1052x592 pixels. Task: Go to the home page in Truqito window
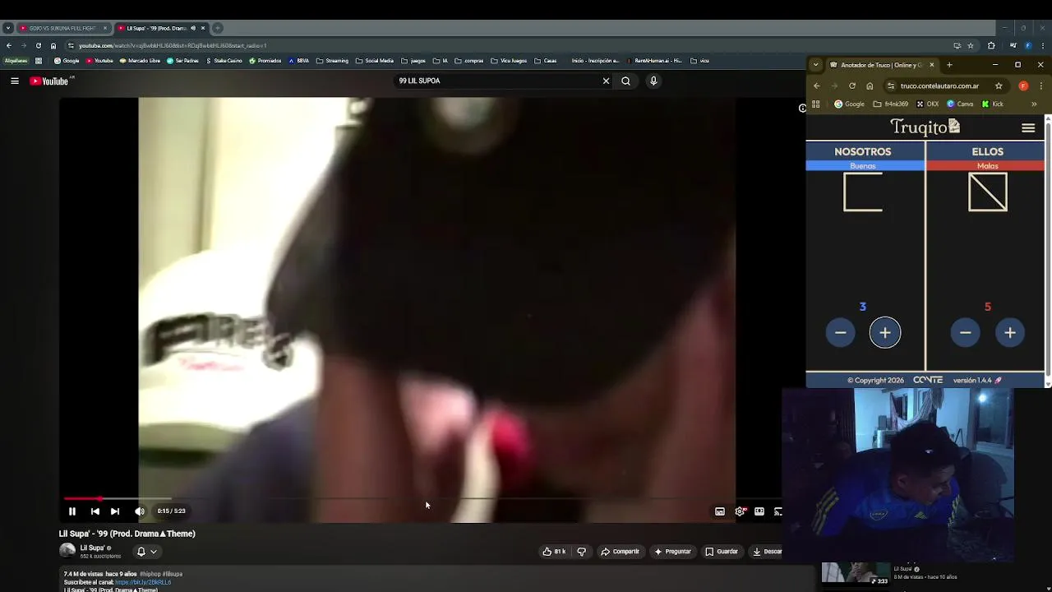pos(870,86)
